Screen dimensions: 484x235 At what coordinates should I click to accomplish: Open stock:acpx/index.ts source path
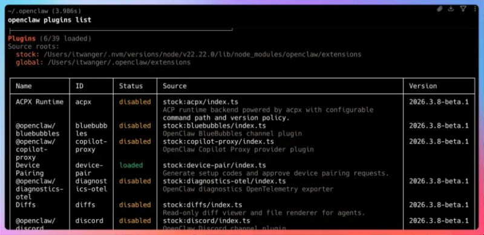(x=200, y=101)
